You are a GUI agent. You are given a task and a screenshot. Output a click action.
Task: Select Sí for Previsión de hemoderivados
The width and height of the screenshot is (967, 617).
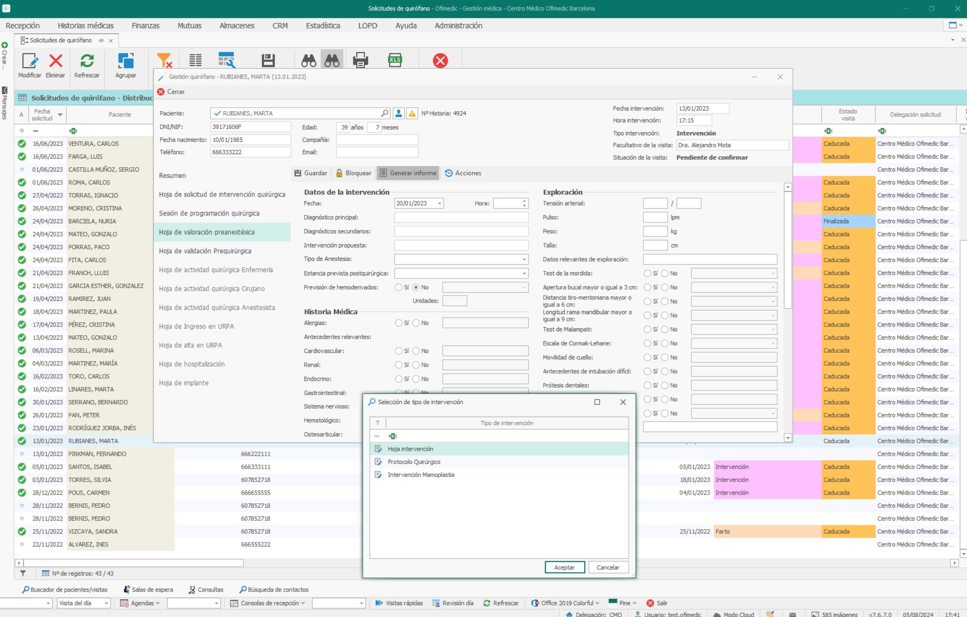tap(399, 287)
